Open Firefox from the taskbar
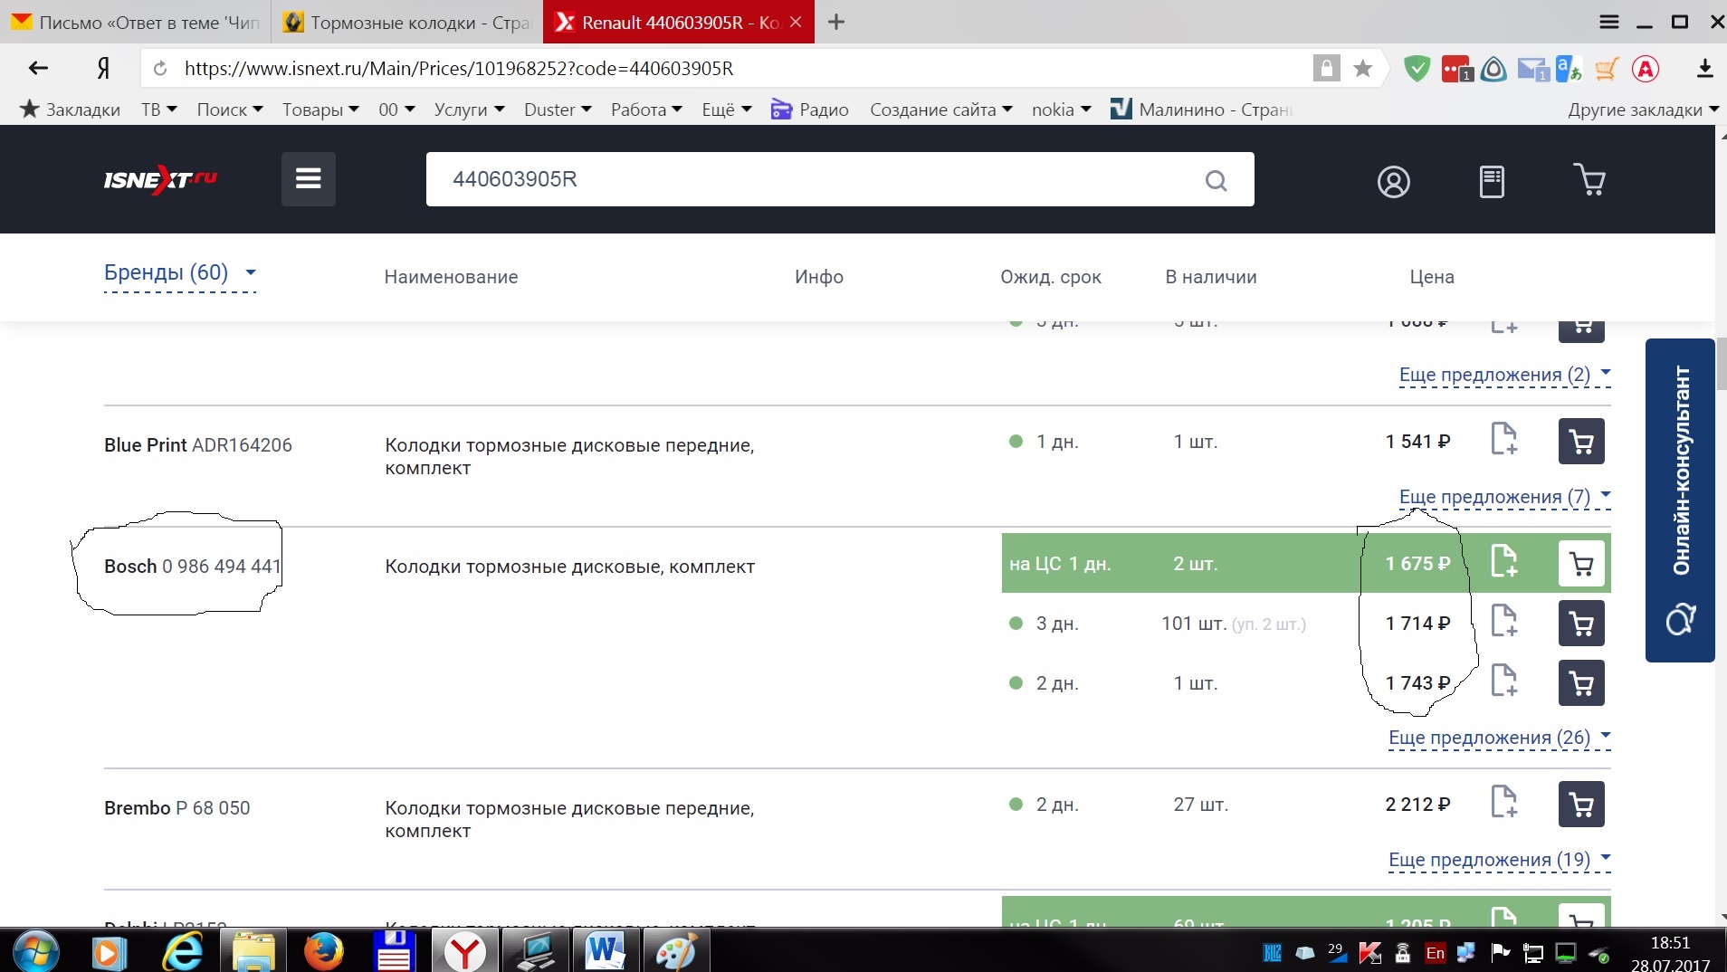 (323, 951)
